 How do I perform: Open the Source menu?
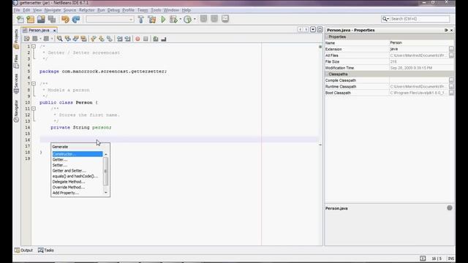[x=69, y=9]
